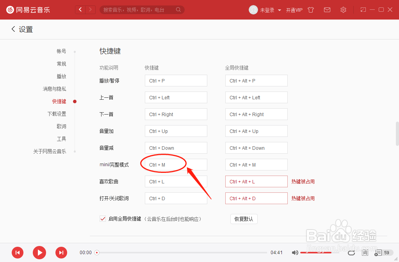Screen dimensions: 399x262
Task: Click the 网易云音乐 logo
Action: (28, 9)
